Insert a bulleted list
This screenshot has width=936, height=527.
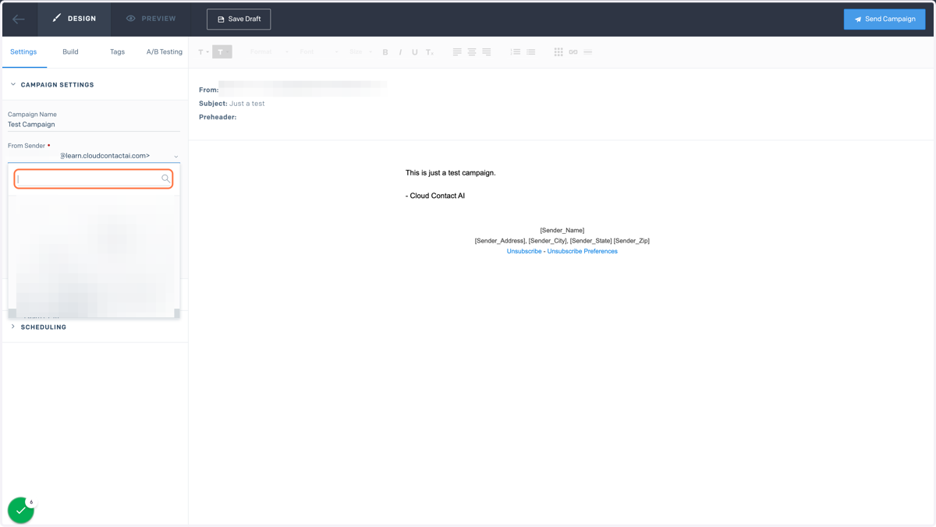[x=530, y=52]
